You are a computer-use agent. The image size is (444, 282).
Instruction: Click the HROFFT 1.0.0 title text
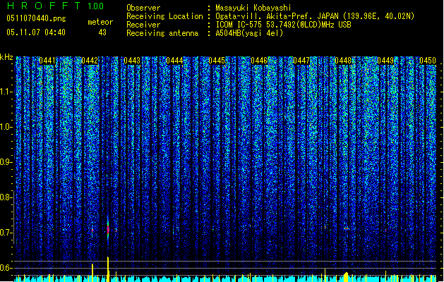[x=56, y=6]
